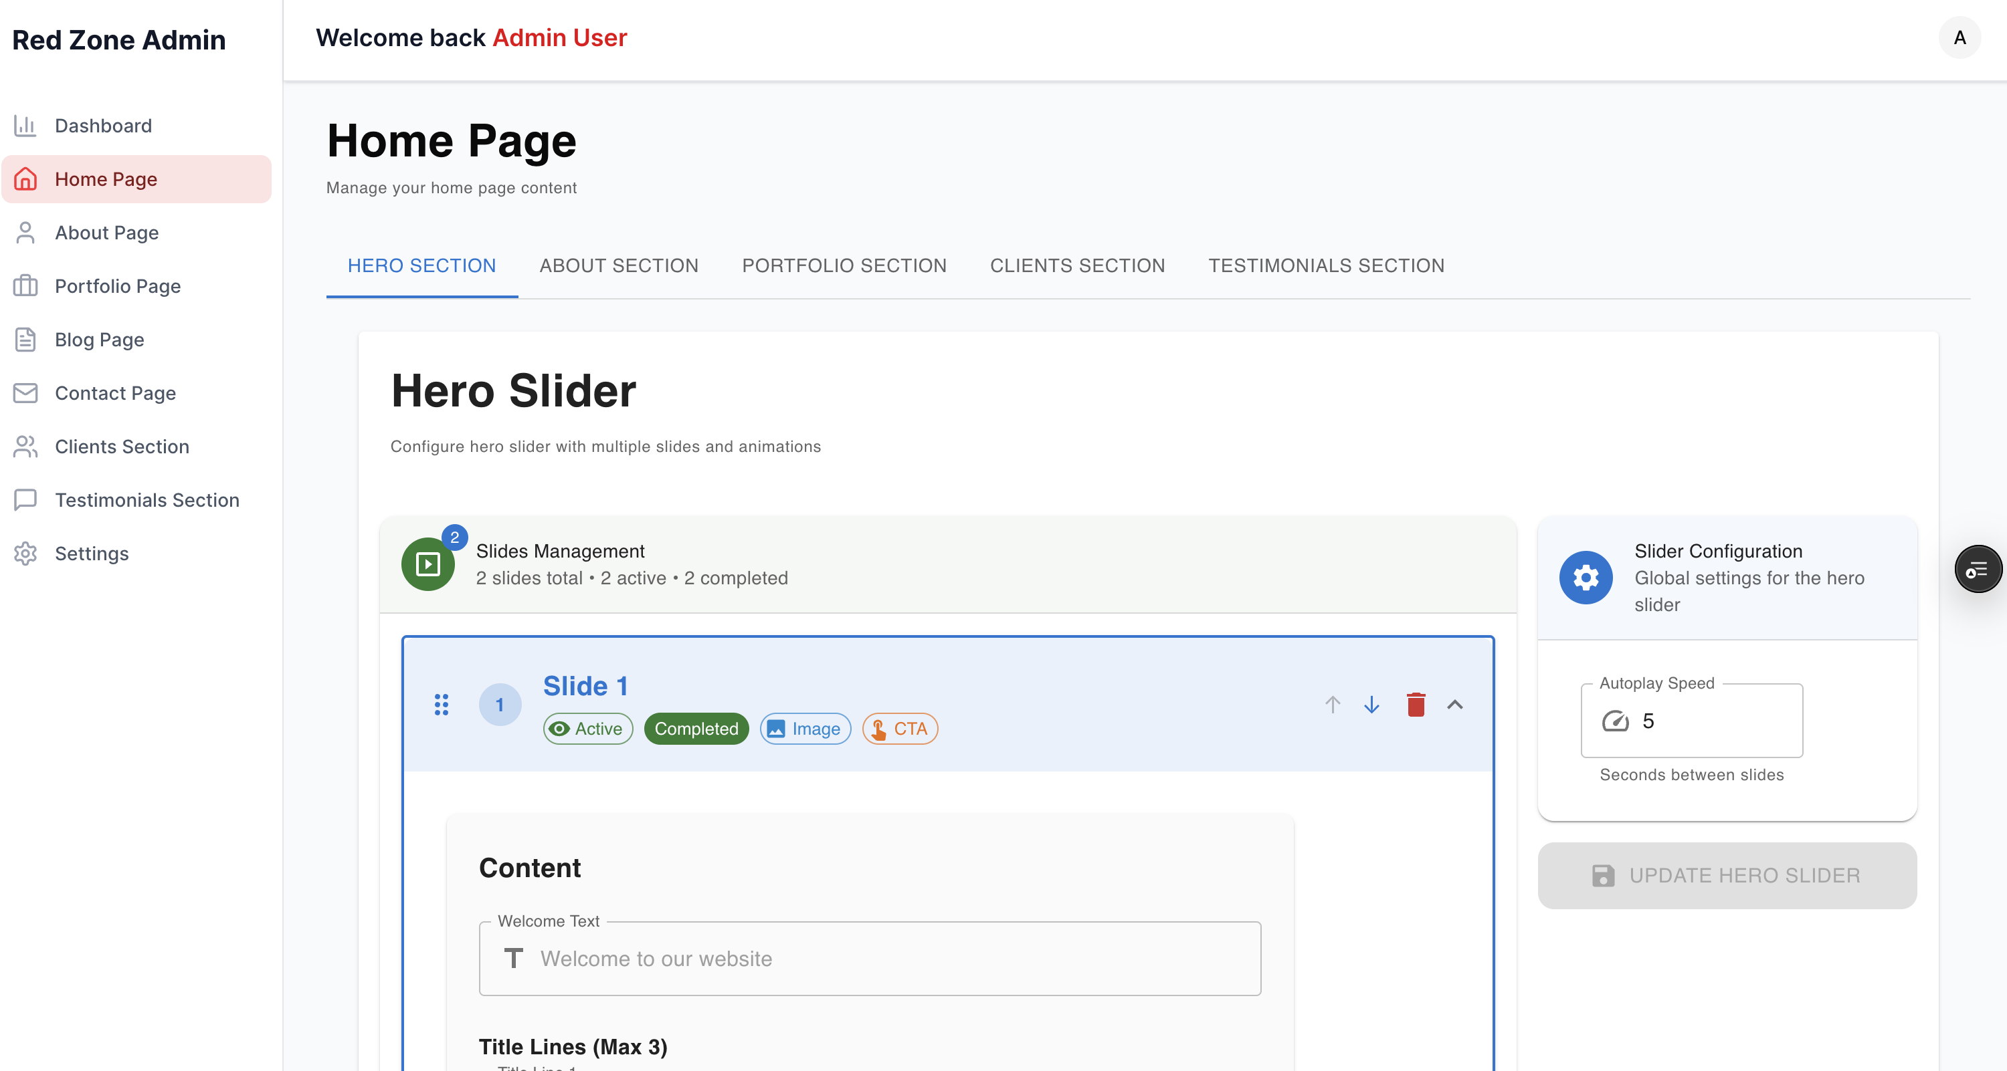2007x1071 pixels.
Task: Click the Slide 1 drag handle icon
Action: click(441, 705)
